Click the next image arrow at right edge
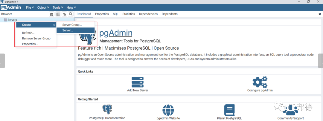Screen dimensions: 323x121 click(x=321, y=61)
